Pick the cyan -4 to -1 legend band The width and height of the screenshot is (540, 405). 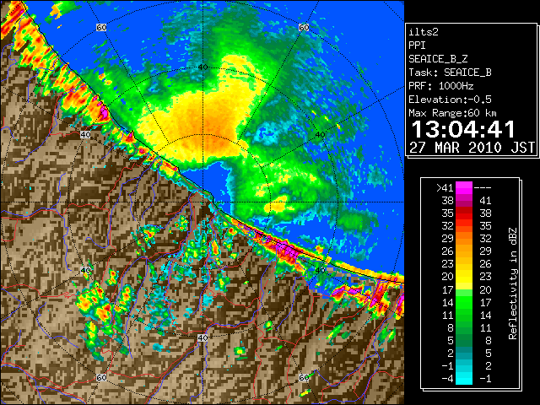464,378
